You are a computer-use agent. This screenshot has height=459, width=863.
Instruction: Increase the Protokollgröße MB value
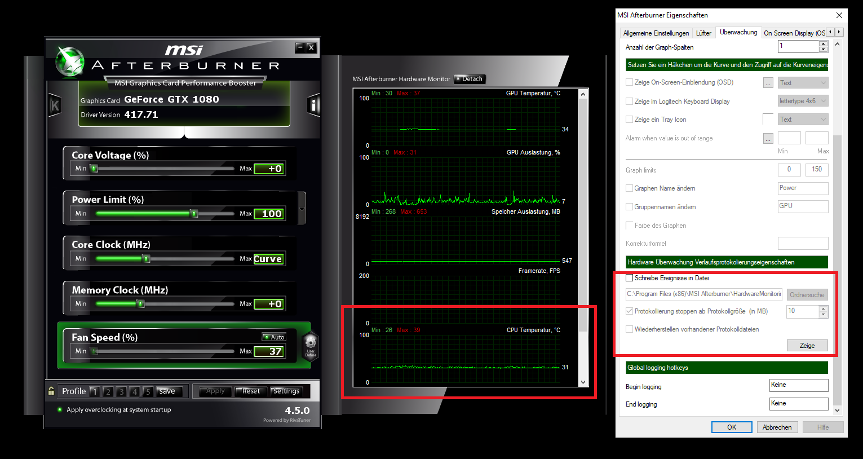824,308
